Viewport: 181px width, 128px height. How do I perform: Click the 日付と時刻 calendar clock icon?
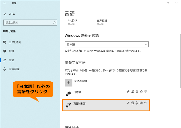5,42
